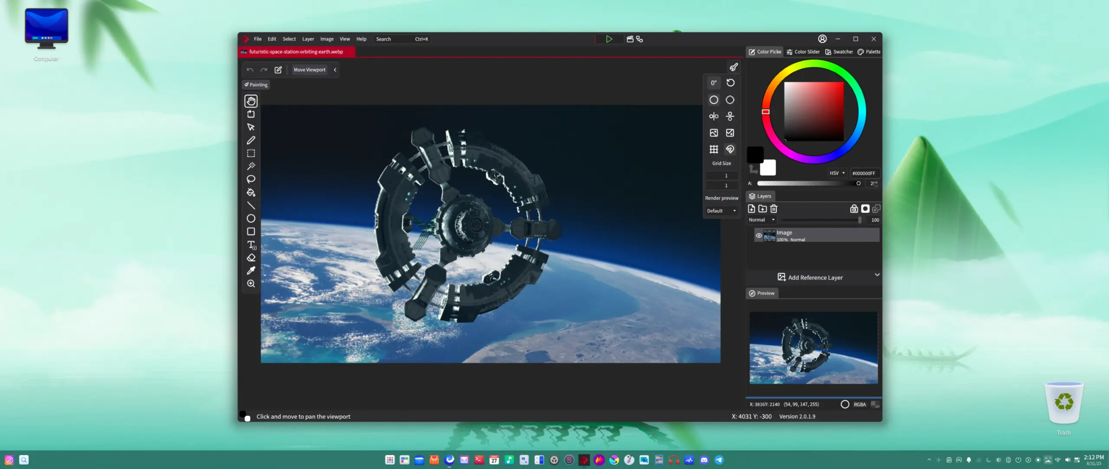This screenshot has height=469, width=1109.
Task: Select the Move Viewport hand tool
Action: pyautogui.click(x=251, y=101)
